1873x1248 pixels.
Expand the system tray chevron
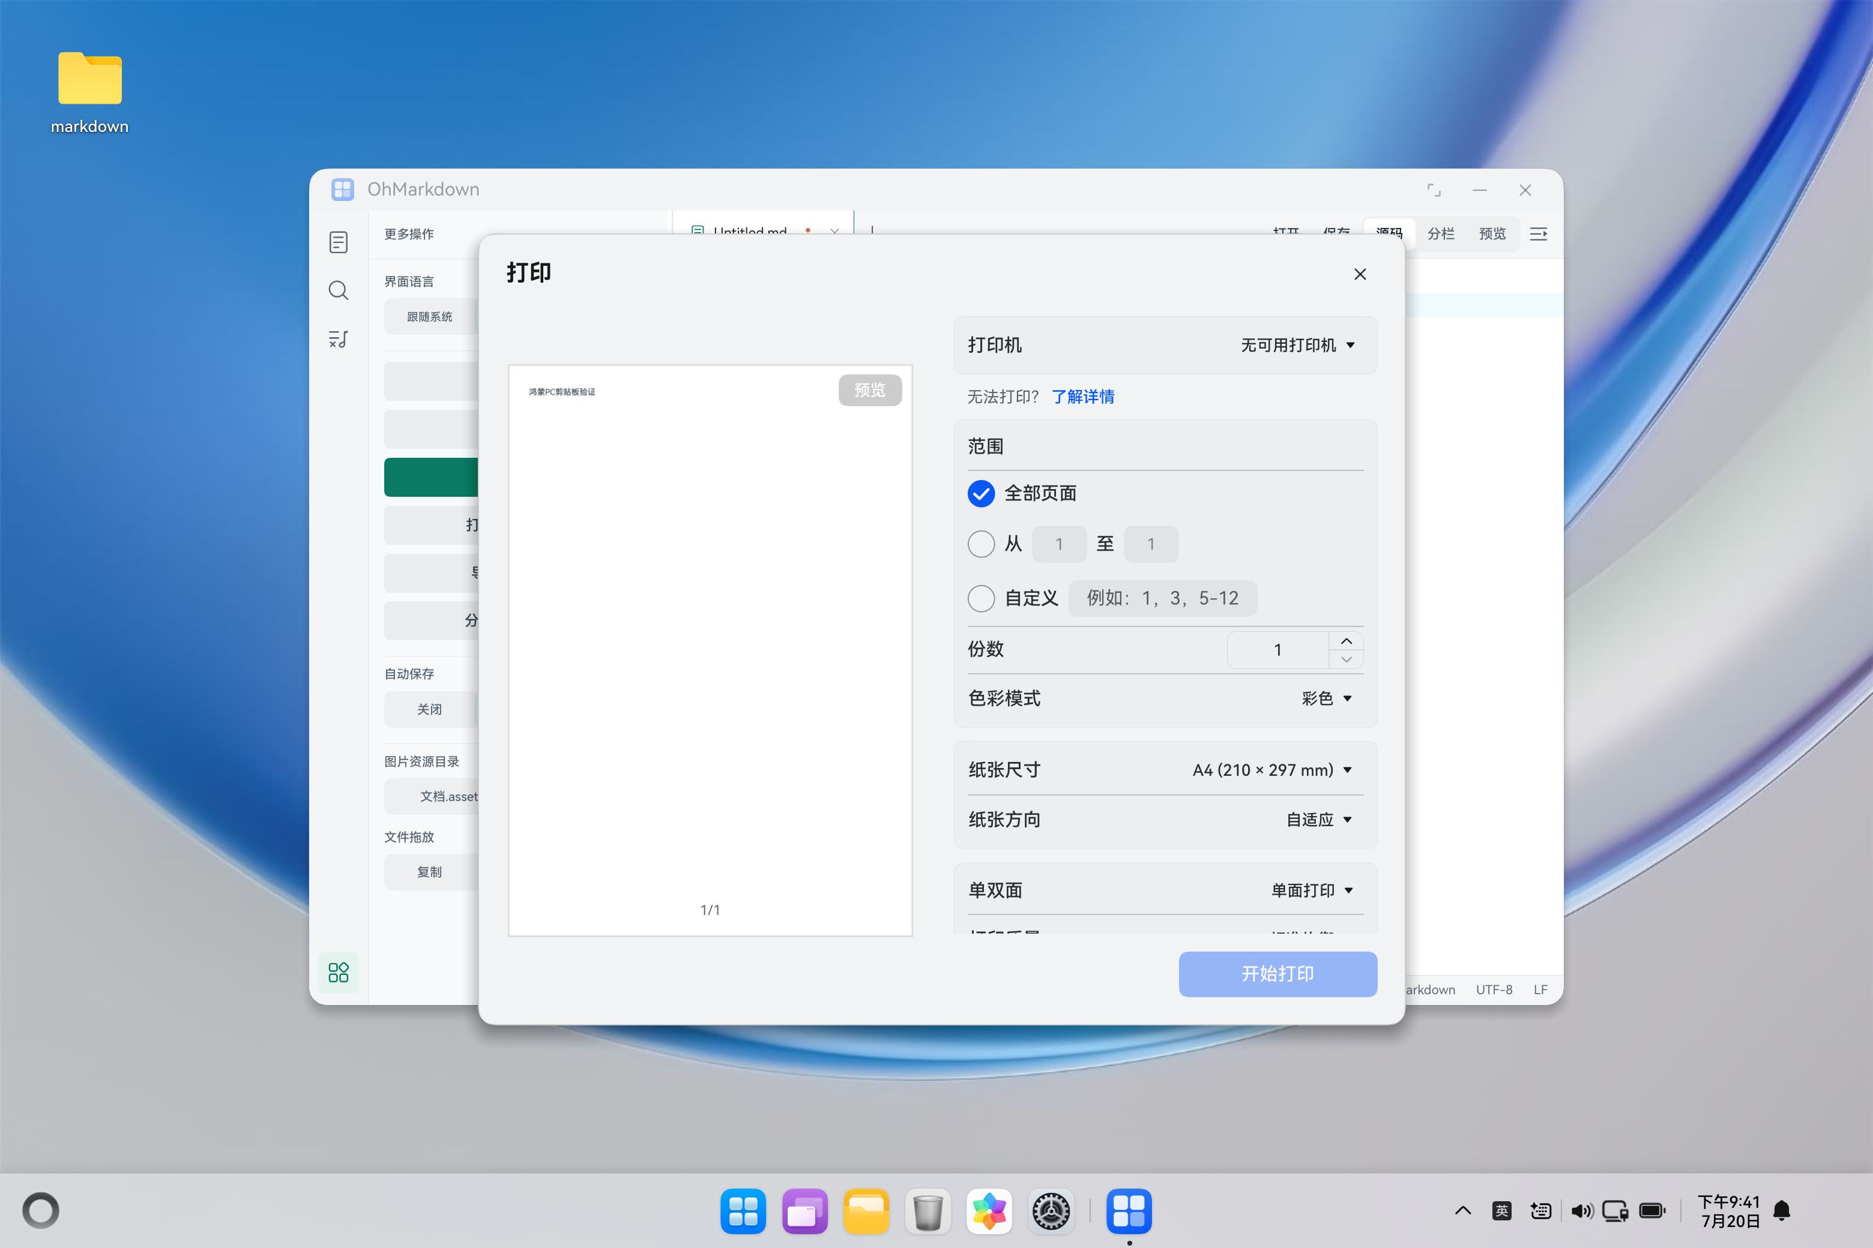click(1463, 1211)
